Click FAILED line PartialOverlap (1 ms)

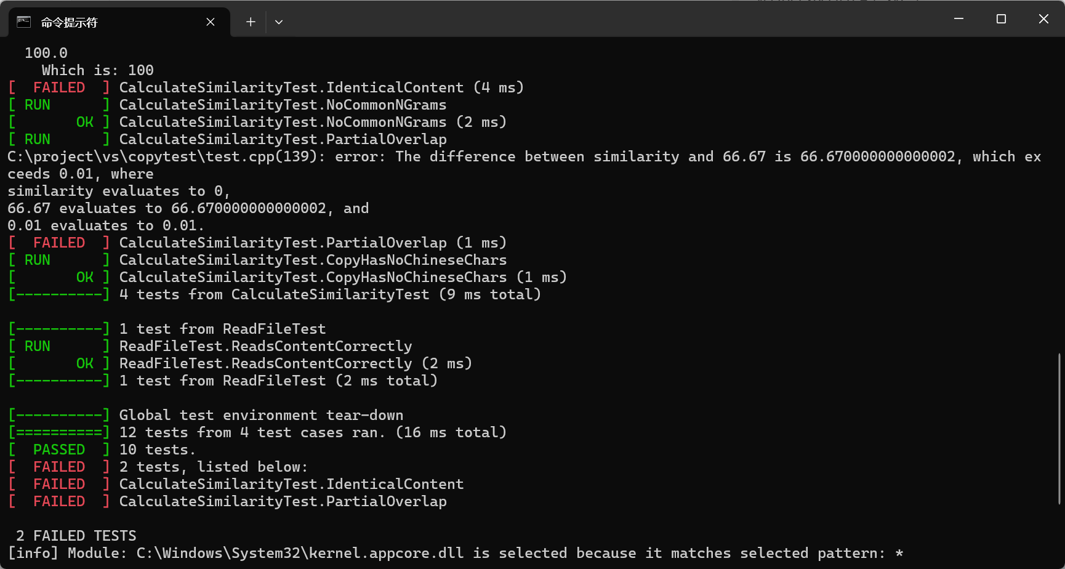pos(257,243)
